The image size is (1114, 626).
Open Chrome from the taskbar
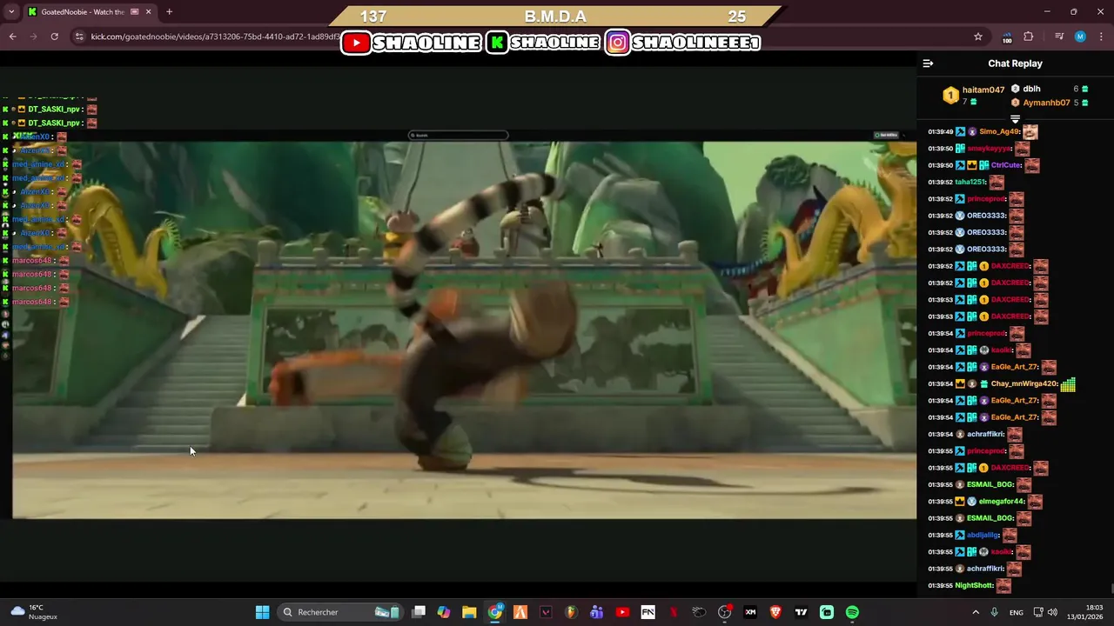(x=495, y=612)
